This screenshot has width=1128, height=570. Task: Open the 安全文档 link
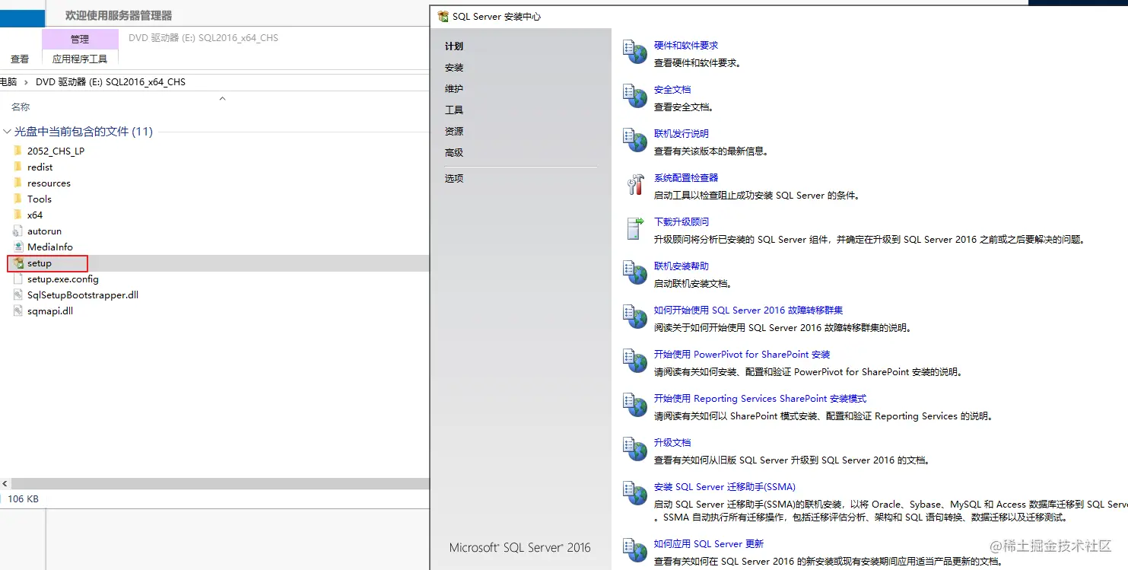[x=672, y=90]
